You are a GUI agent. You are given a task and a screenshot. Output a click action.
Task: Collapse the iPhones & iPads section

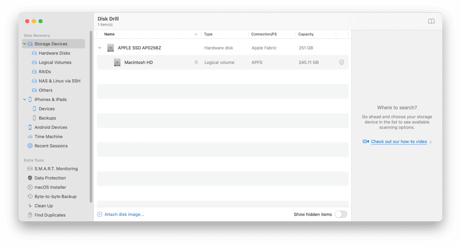(x=25, y=100)
